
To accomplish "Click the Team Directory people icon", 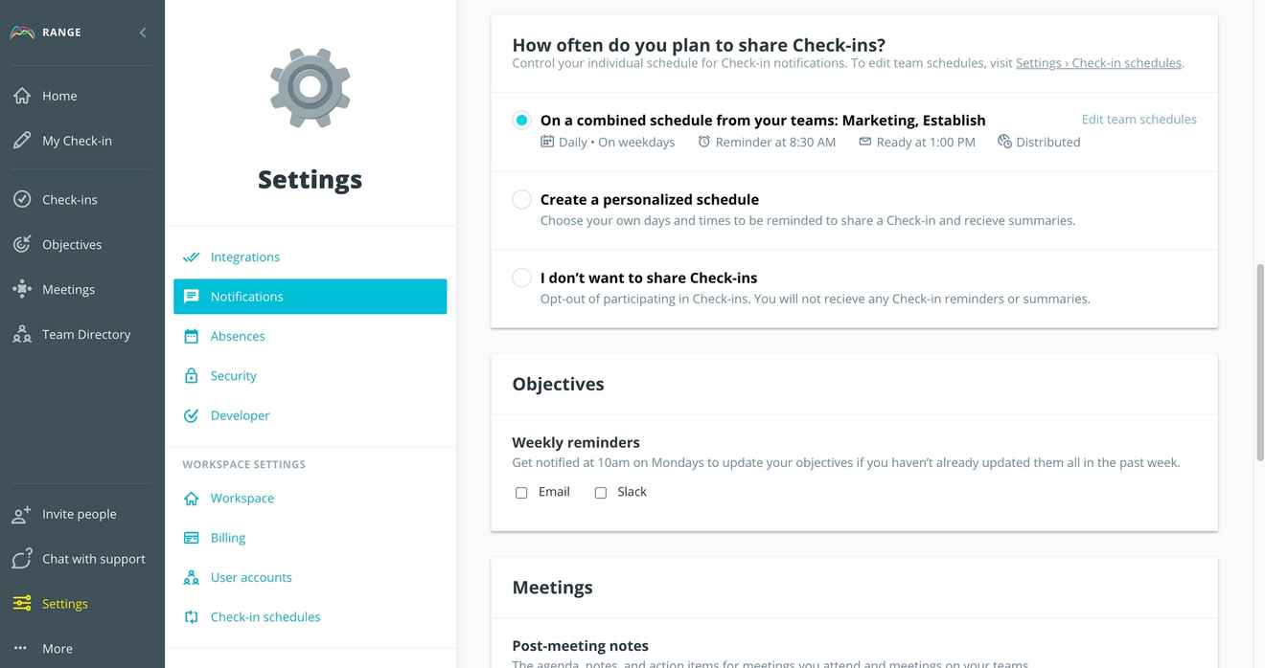I will (21, 334).
